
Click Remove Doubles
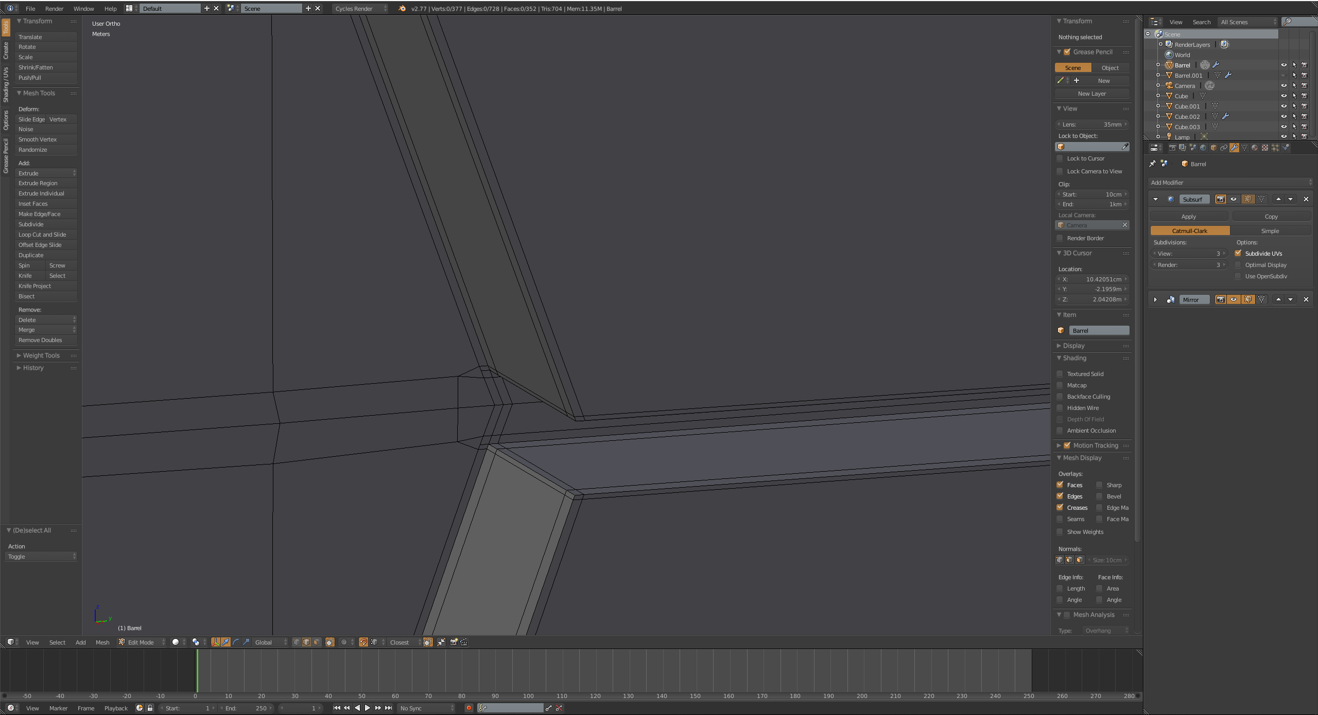coord(46,340)
